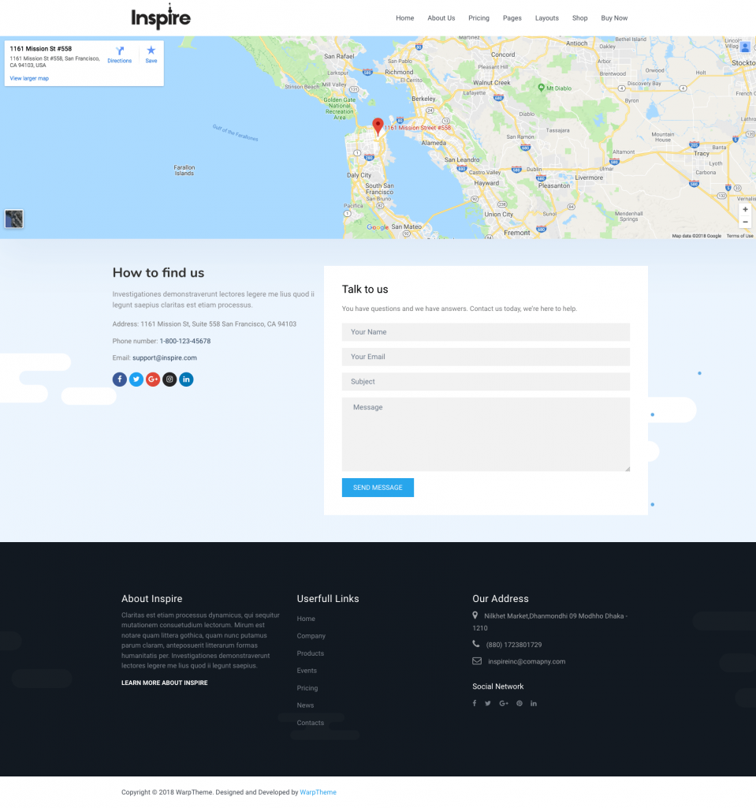The height and width of the screenshot is (808, 756).
Task: Click the Instagram icon below the support email
Action: click(x=169, y=379)
